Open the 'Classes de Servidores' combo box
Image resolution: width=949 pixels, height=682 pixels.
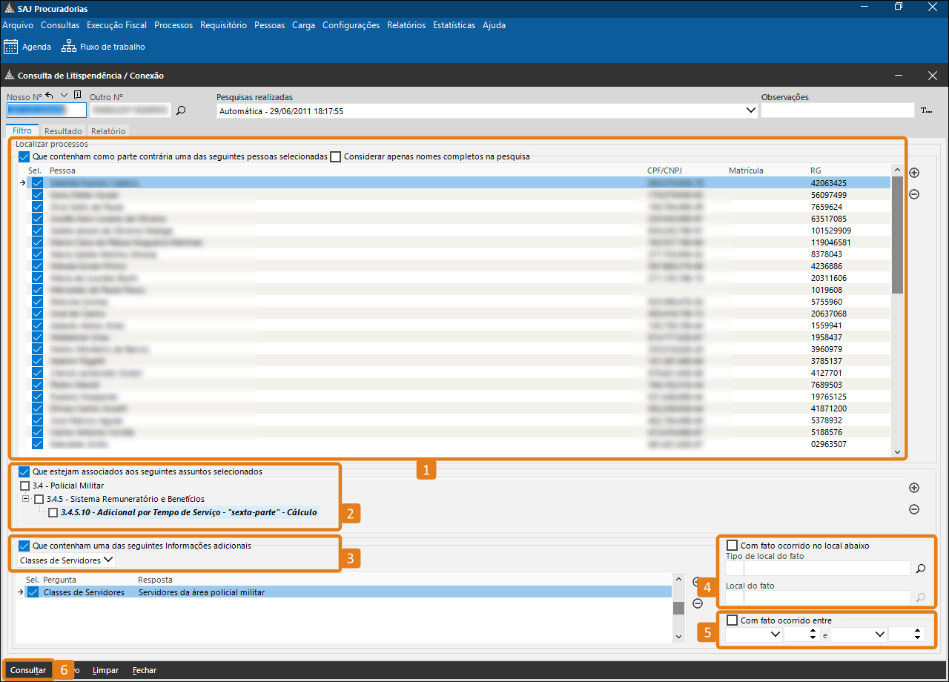click(x=109, y=560)
